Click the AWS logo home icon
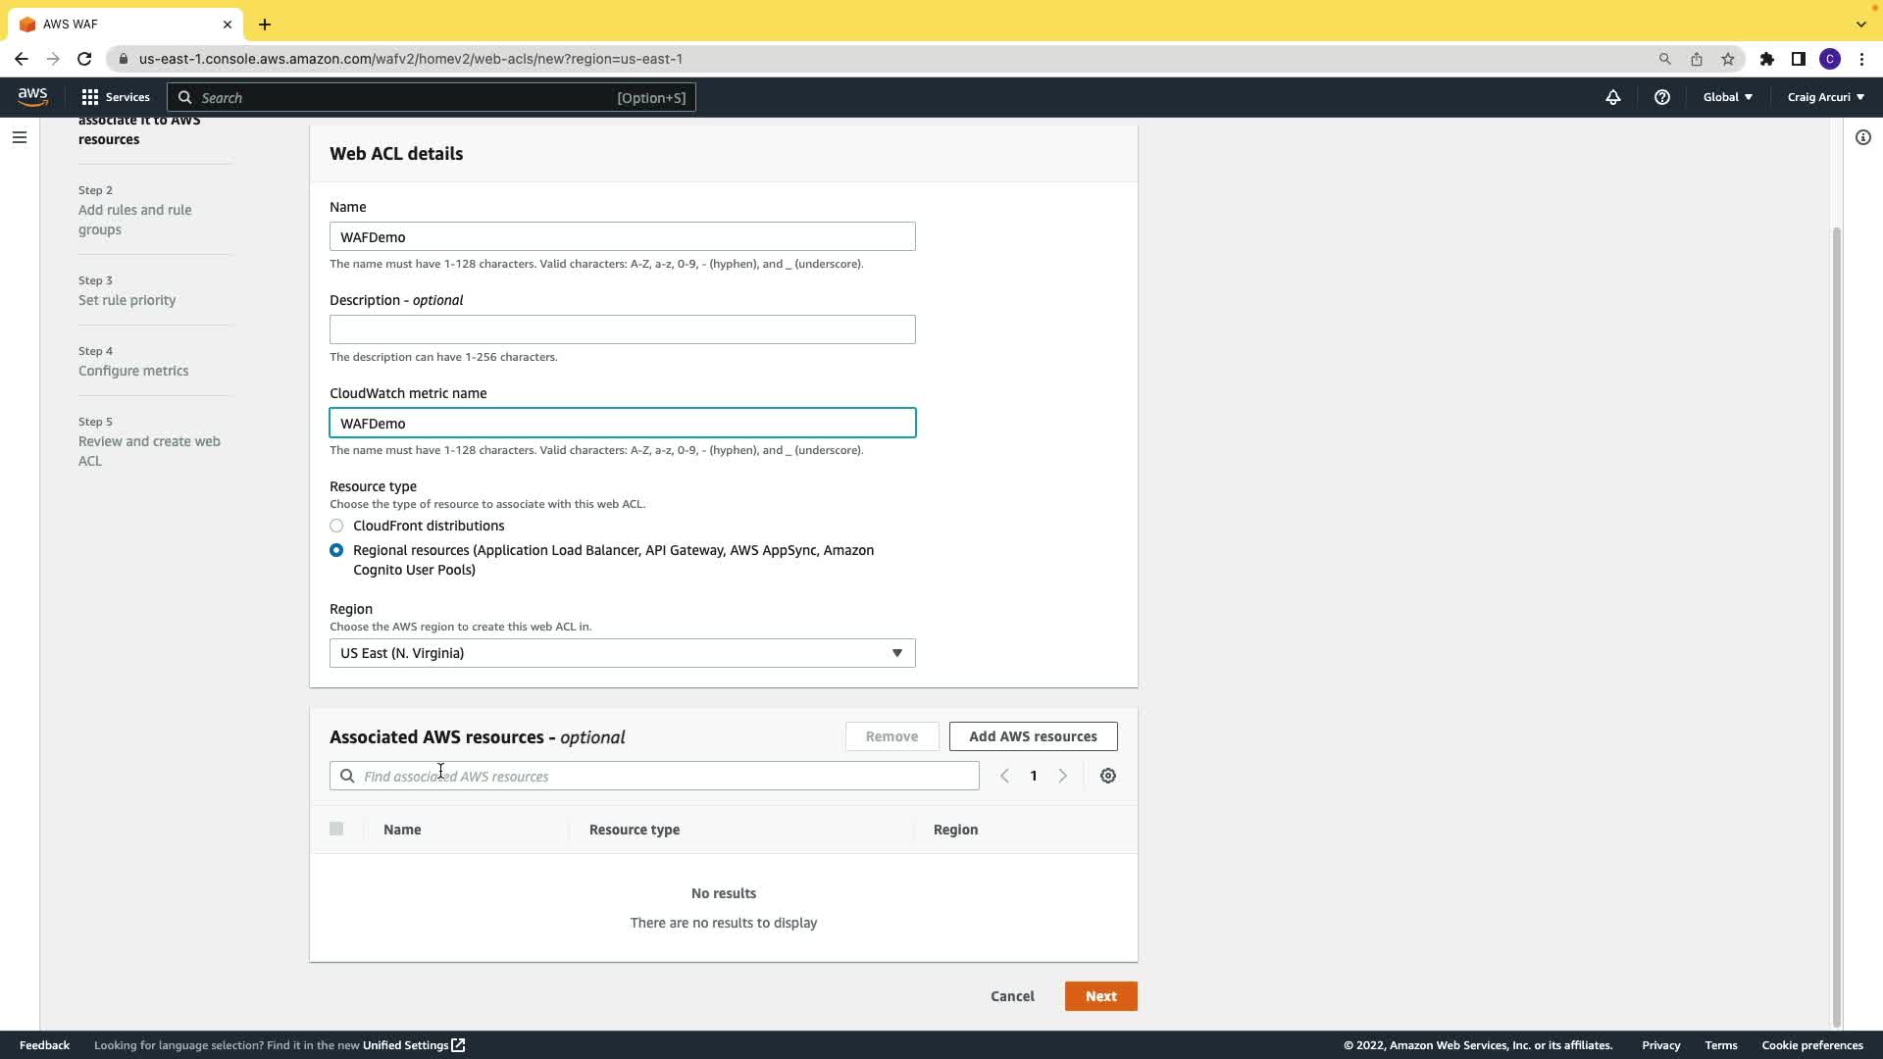The height and width of the screenshot is (1059, 1883). (x=32, y=96)
